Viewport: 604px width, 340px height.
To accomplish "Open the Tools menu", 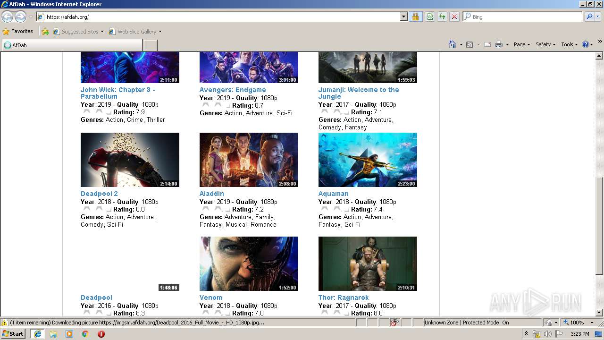I will click(x=569, y=44).
